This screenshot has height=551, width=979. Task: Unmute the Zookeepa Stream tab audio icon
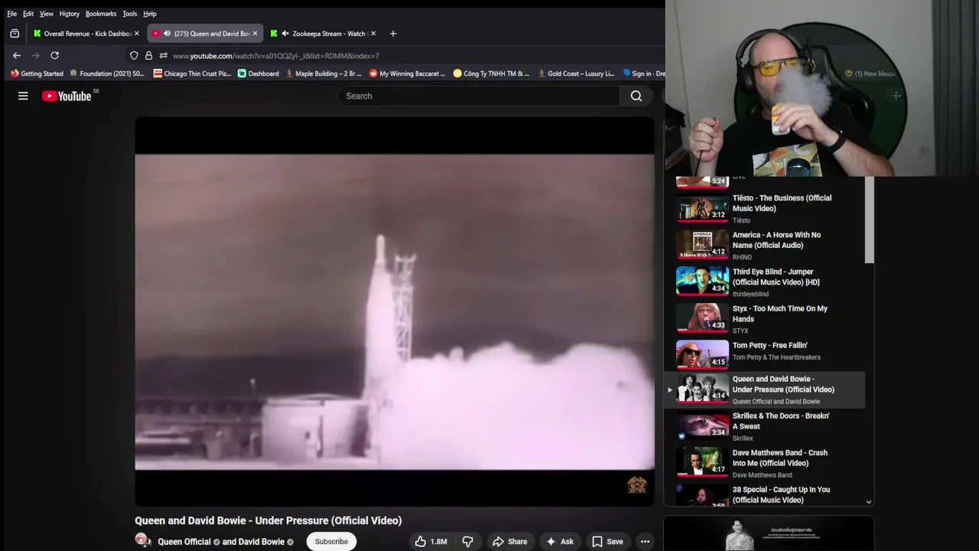pos(285,34)
